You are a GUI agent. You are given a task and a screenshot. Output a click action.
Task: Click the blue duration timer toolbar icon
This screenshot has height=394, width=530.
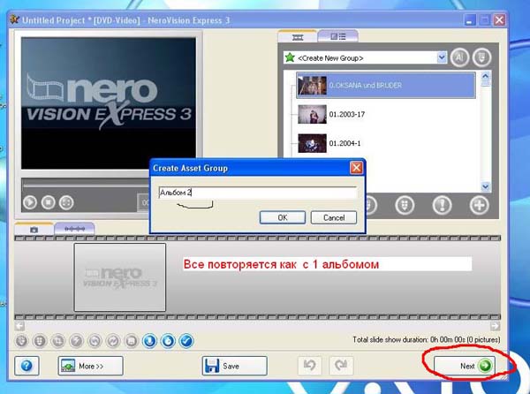168,341
